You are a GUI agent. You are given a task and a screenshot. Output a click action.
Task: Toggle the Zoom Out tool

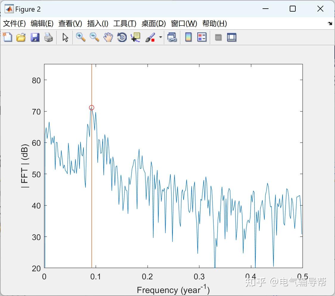[94, 37]
